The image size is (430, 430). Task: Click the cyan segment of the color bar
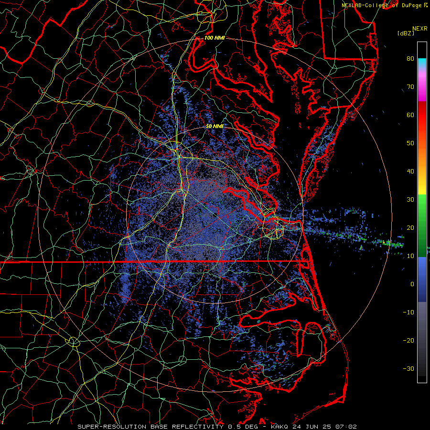pos(422,63)
